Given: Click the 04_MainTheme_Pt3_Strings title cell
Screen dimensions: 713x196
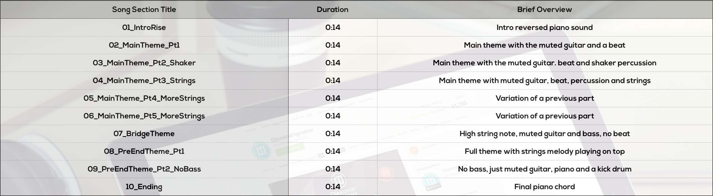Looking at the screenshot, I should (144, 81).
